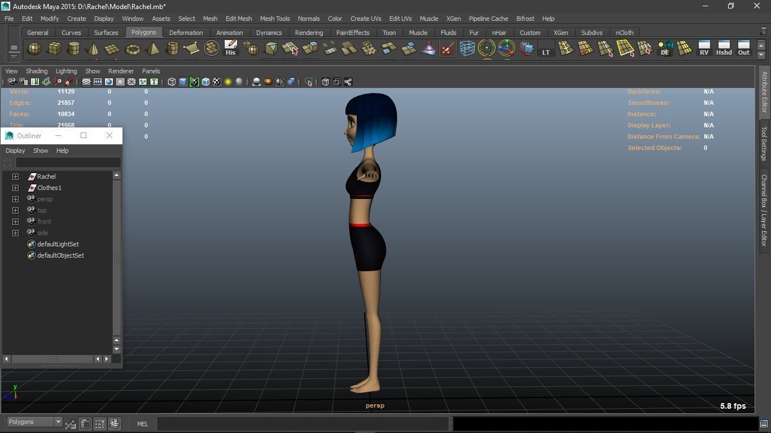This screenshot has height=433, width=771.
Task: Select the lattice deformer shelf icon
Action: click(x=467, y=48)
